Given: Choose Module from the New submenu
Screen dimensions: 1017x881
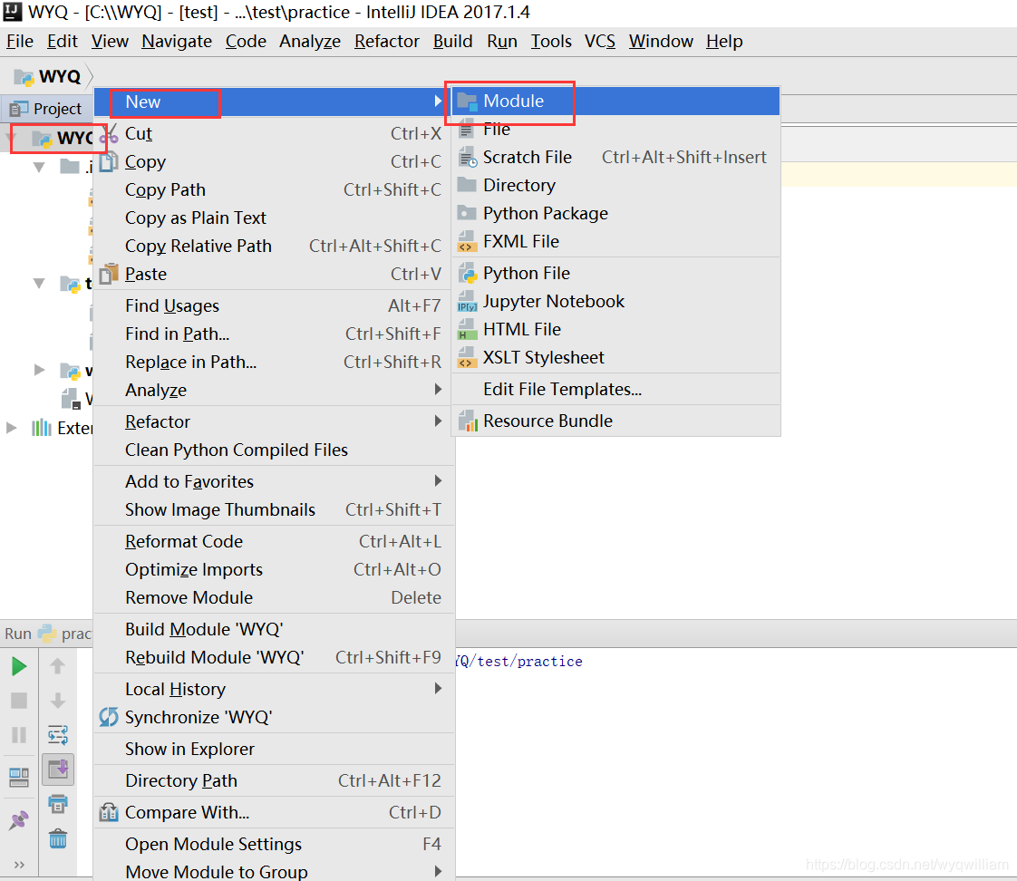Looking at the screenshot, I should click(615, 102).
